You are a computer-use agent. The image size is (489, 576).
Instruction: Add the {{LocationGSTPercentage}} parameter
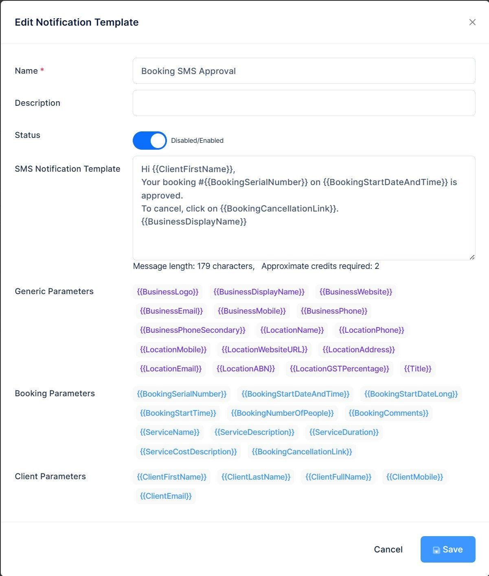tap(340, 369)
